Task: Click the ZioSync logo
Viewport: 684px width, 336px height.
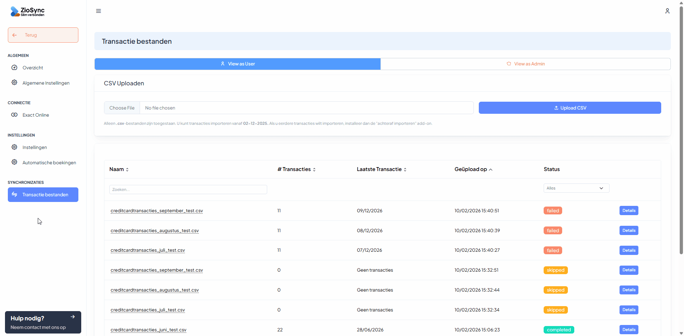Action: [27, 11]
